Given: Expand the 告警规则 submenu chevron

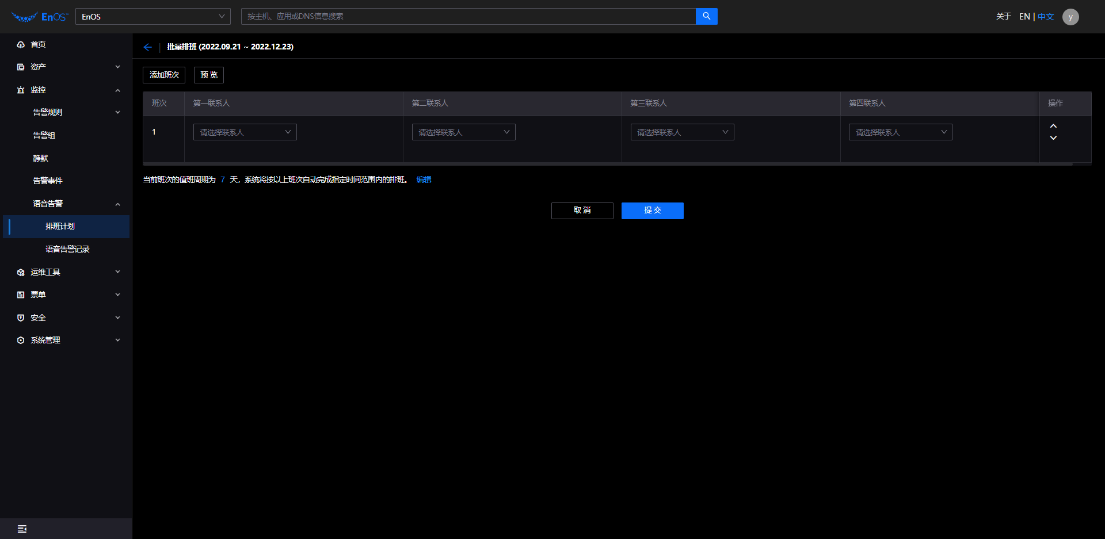Looking at the screenshot, I should point(117,112).
